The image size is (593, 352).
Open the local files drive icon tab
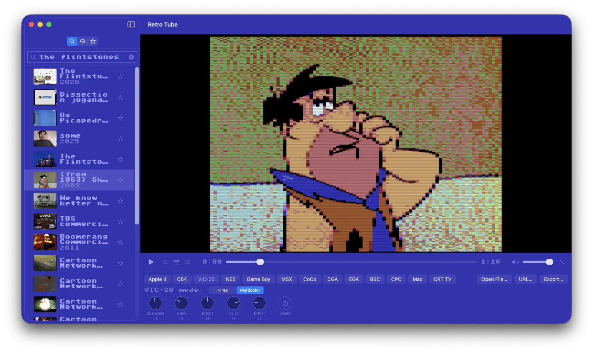coord(83,41)
